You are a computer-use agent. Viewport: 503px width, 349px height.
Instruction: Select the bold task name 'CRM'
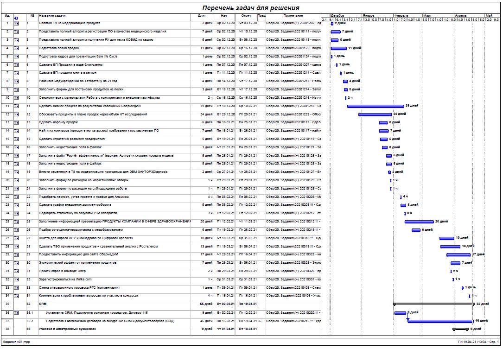(43, 304)
